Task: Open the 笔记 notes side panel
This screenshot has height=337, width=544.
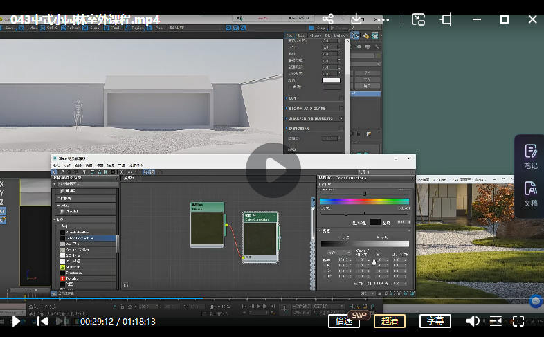Action: coord(530,156)
